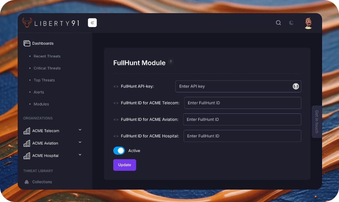Collapse sidebar with double-chevron button
The image size is (339, 202).
[x=92, y=23]
